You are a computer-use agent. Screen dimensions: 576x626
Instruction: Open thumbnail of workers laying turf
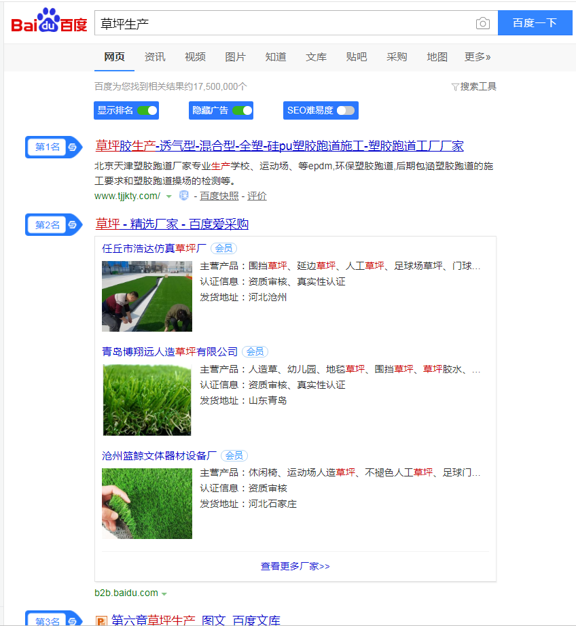click(x=147, y=296)
